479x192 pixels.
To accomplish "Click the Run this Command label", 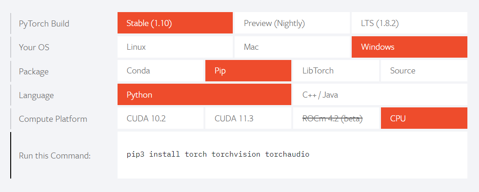I will click(x=55, y=156).
